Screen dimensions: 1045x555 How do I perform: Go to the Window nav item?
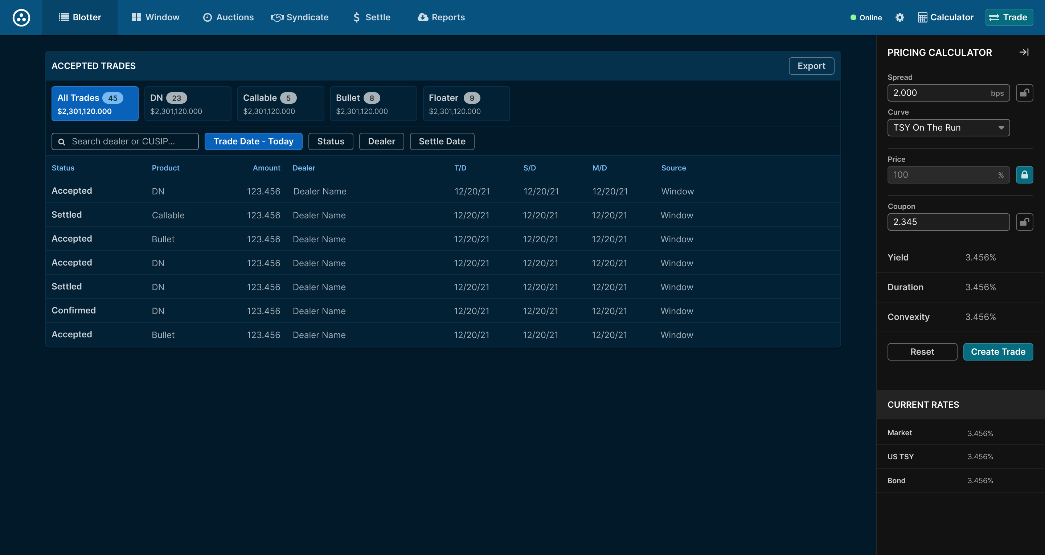[x=155, y=17]
